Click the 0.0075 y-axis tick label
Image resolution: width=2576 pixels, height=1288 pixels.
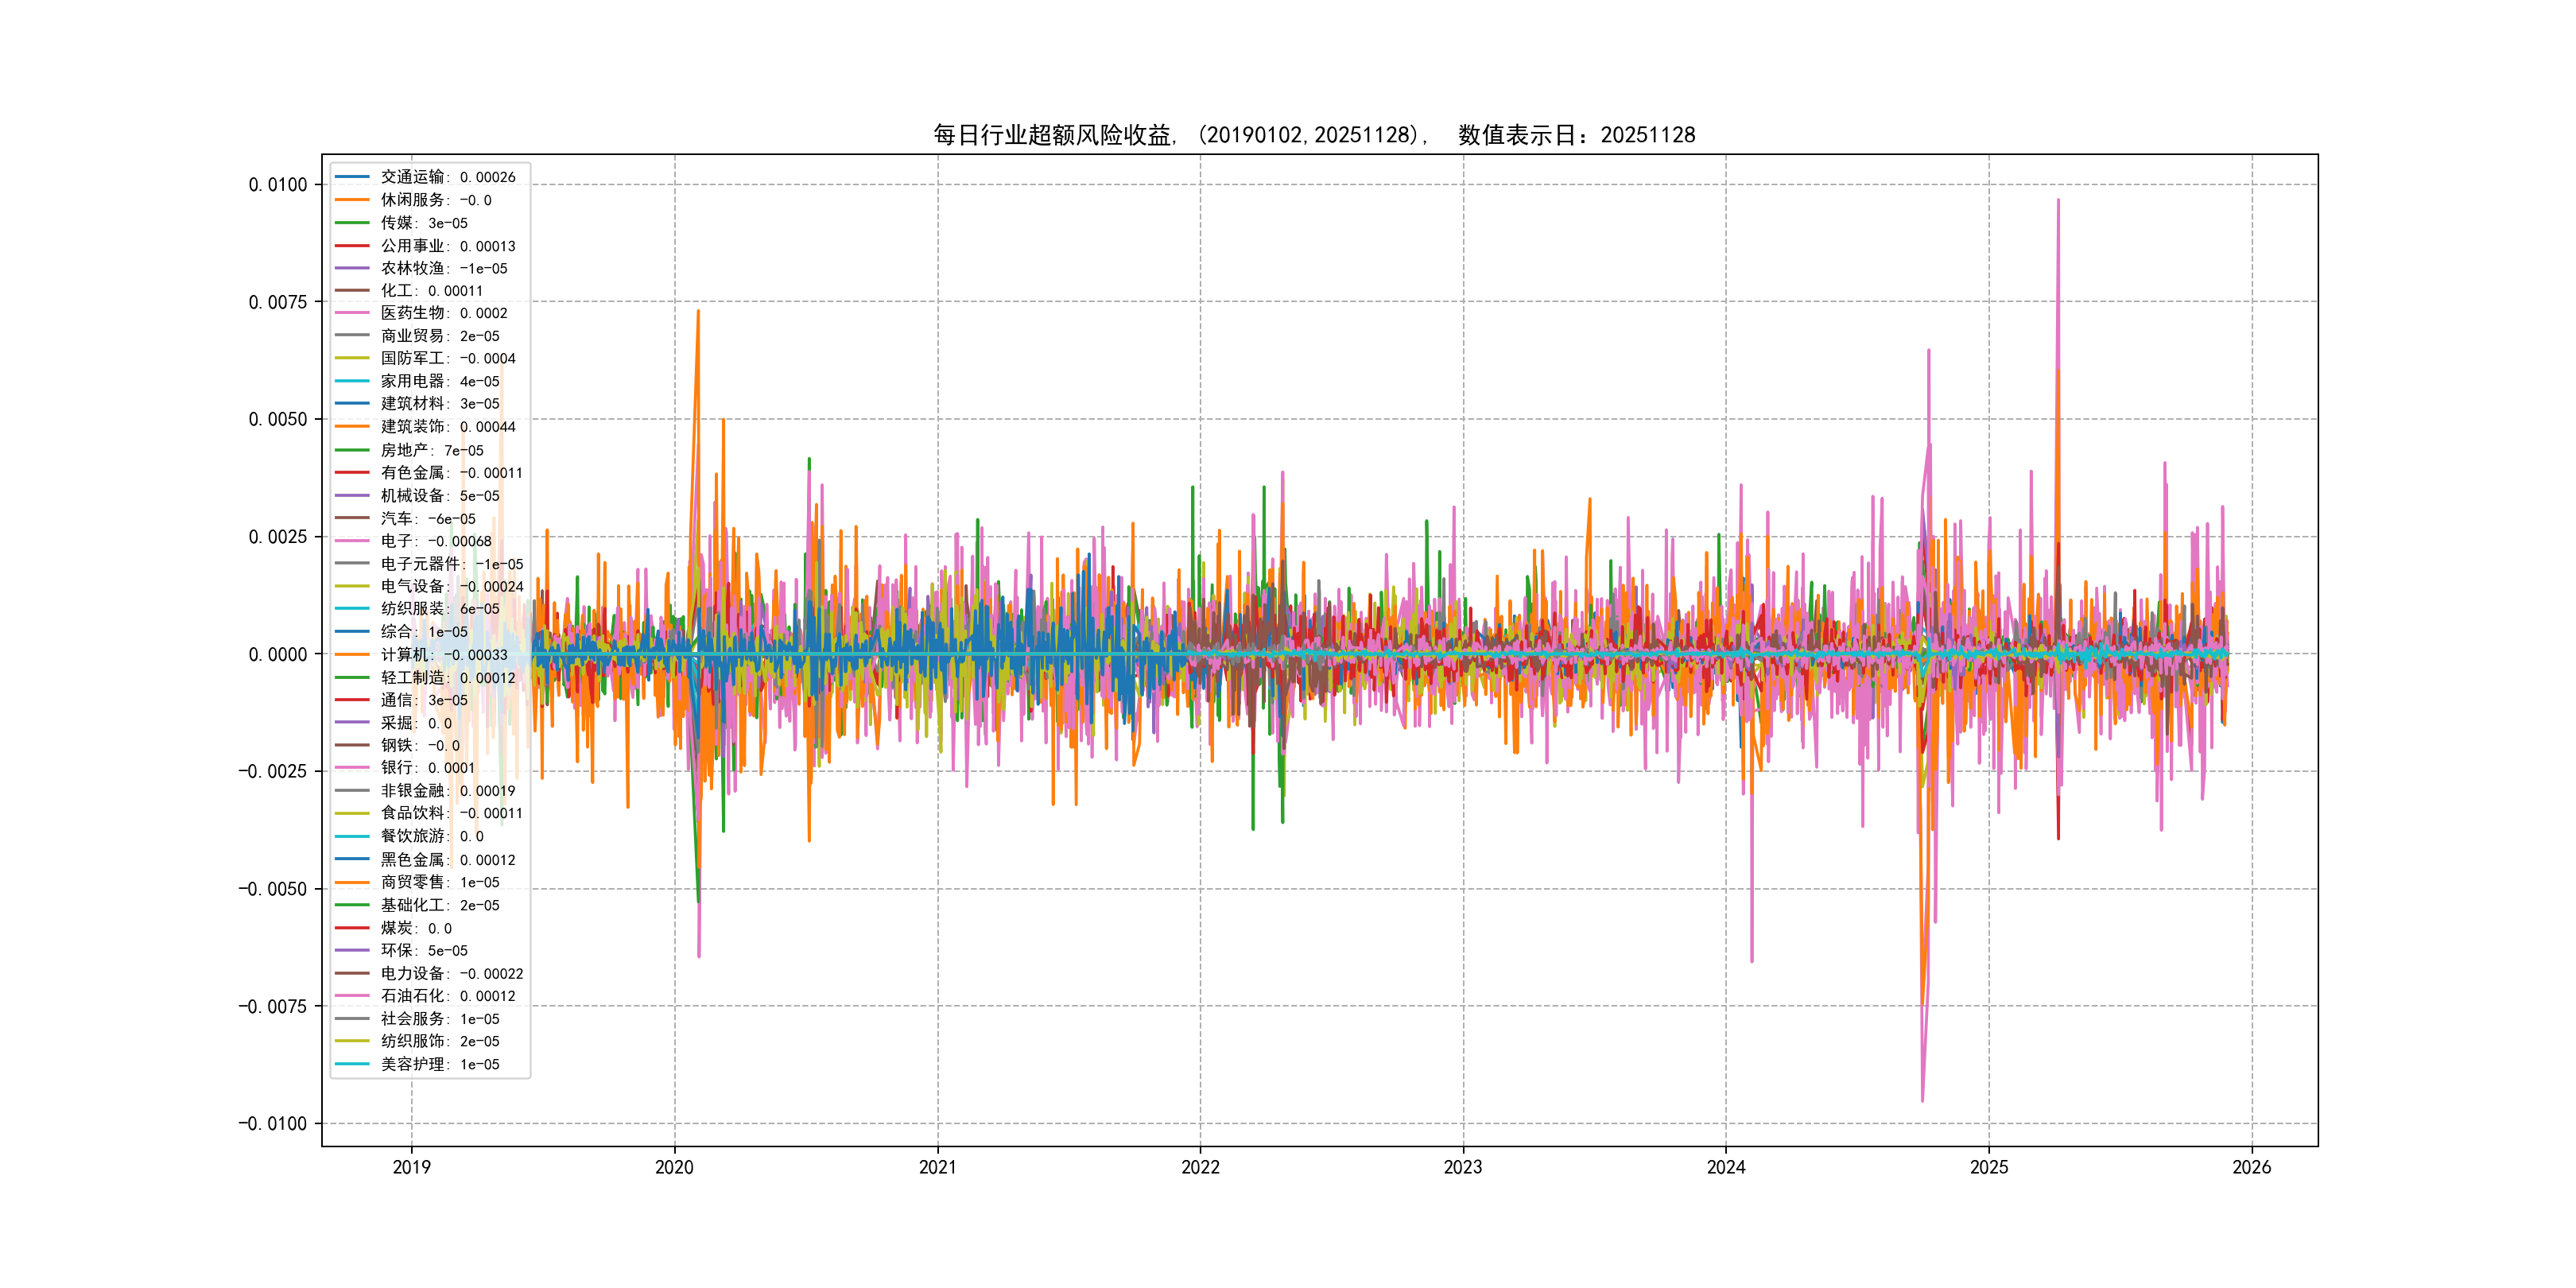278,302
